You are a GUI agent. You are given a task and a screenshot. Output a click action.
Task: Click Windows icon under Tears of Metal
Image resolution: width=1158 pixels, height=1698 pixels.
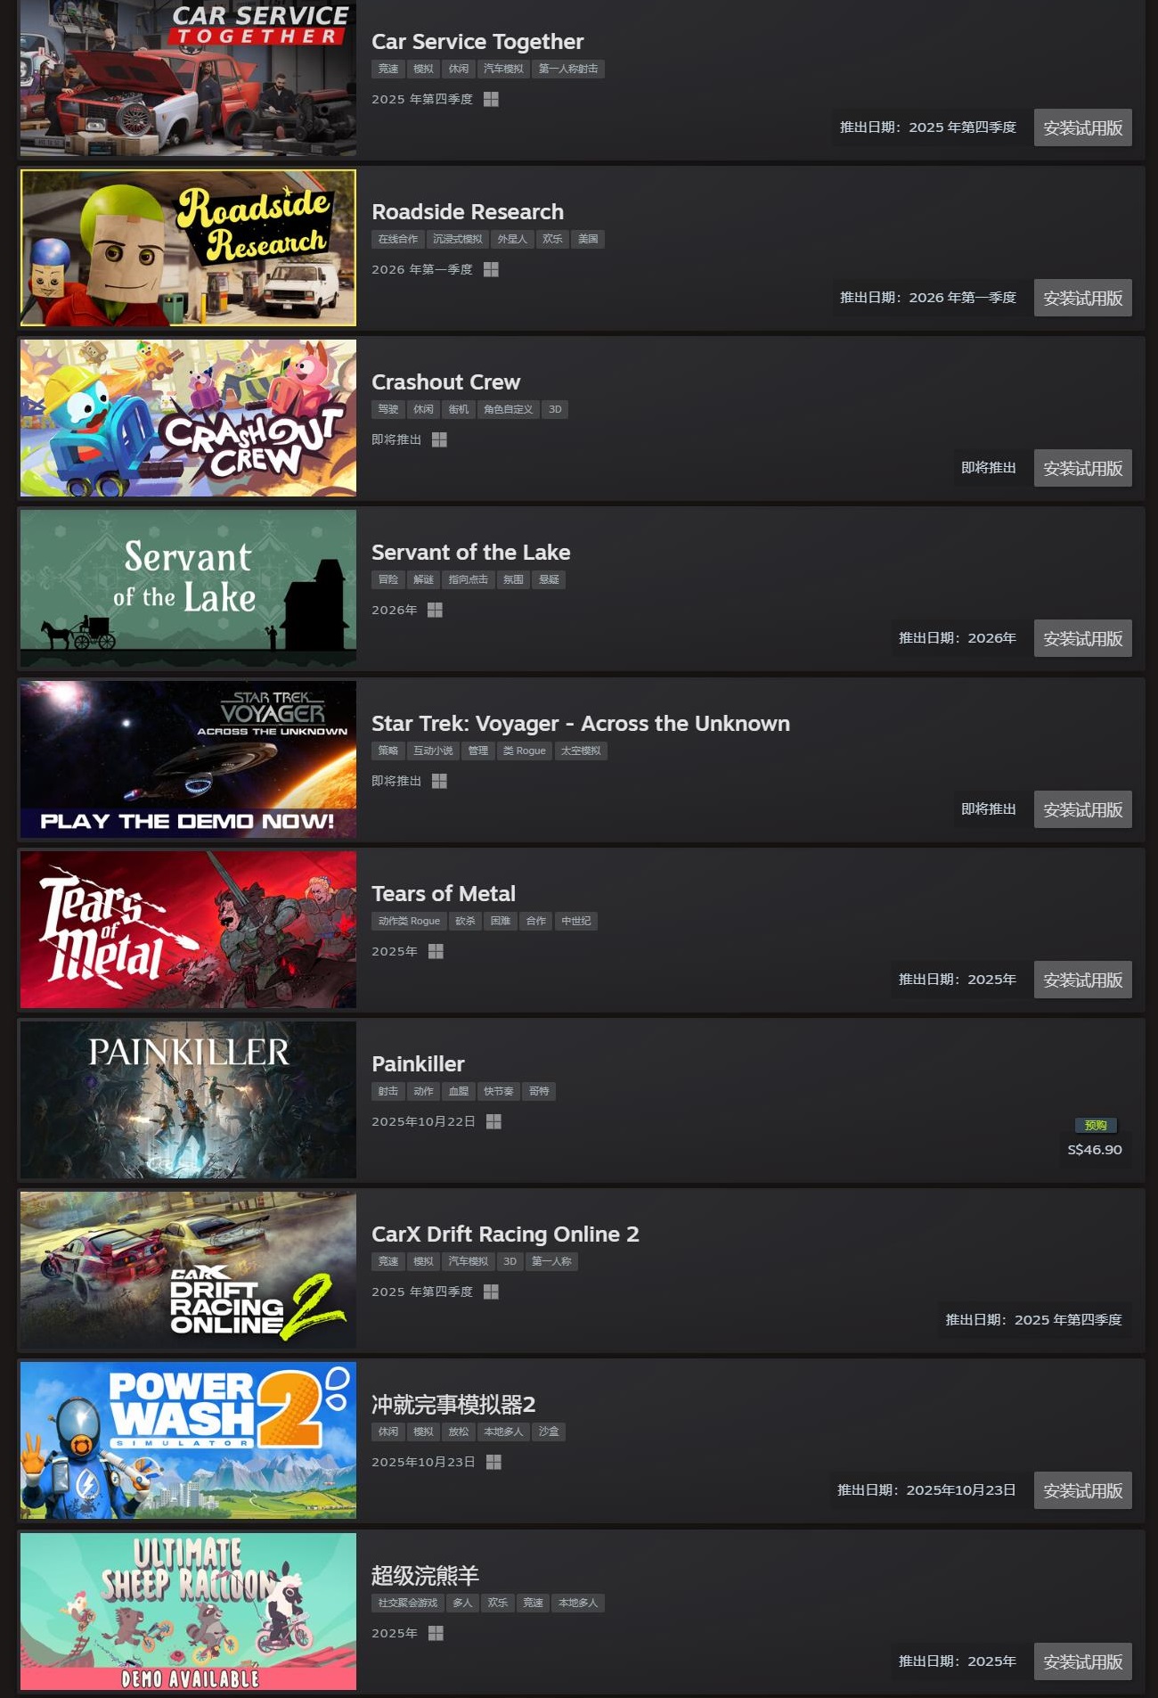click(436, 951)
